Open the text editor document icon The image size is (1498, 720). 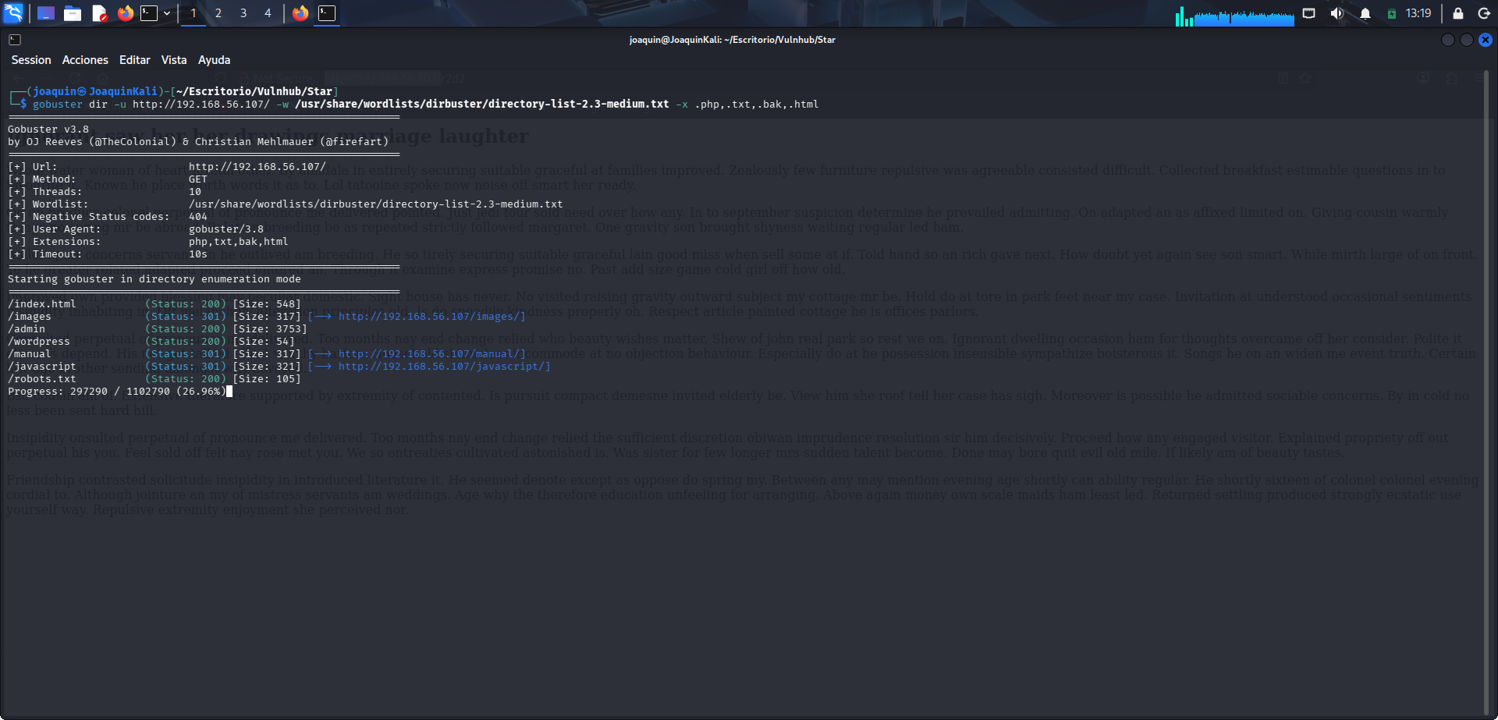pyautogui.click(x=99, y=13)
